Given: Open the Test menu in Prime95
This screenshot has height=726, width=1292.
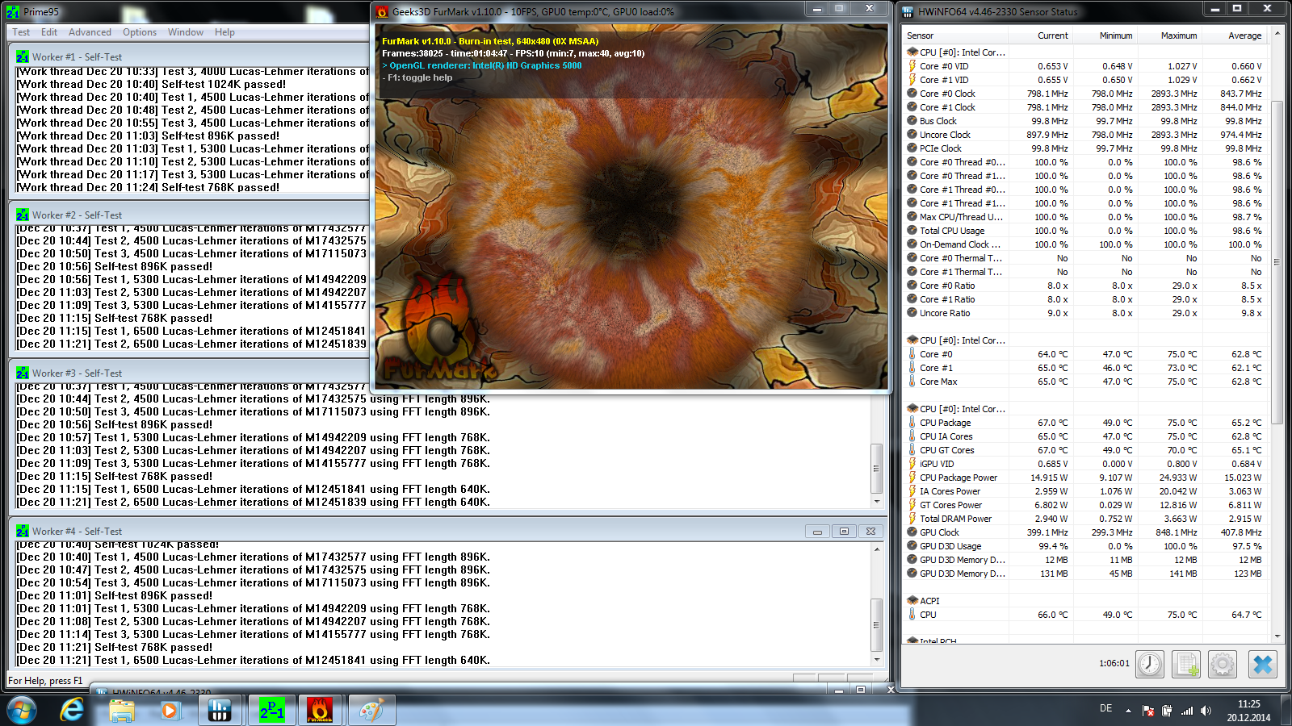Looking at the screenshot, I should click(21, 32).
